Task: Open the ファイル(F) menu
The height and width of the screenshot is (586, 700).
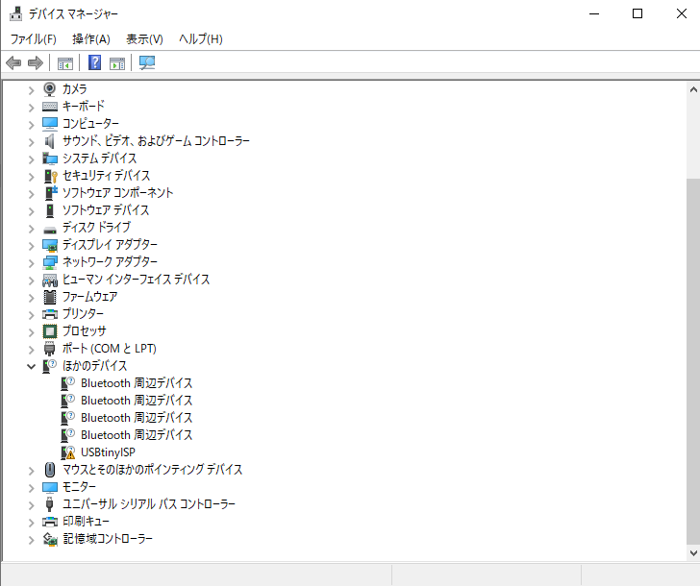Action: (x=34, y=39)
